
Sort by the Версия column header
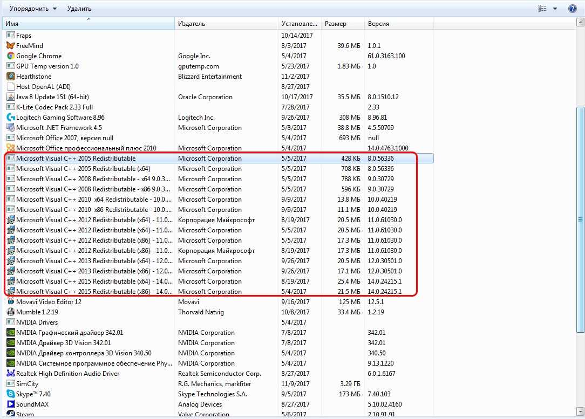tap(398, 24)
